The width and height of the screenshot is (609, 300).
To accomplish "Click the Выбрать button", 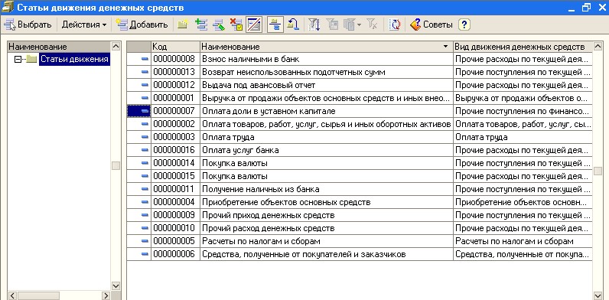I will pos(28,24).
